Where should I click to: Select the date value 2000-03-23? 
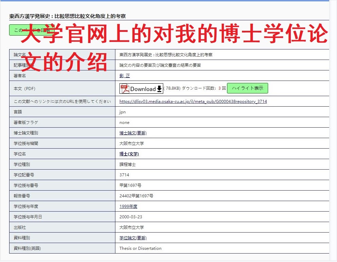(131, 217)
